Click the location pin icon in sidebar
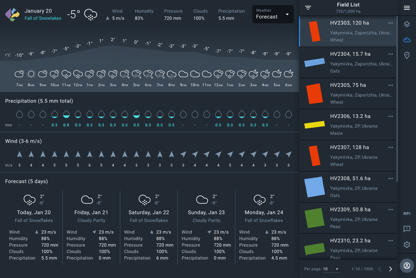Image resolution: width=416 pixels, height=278 pixels. pos(407,55)
